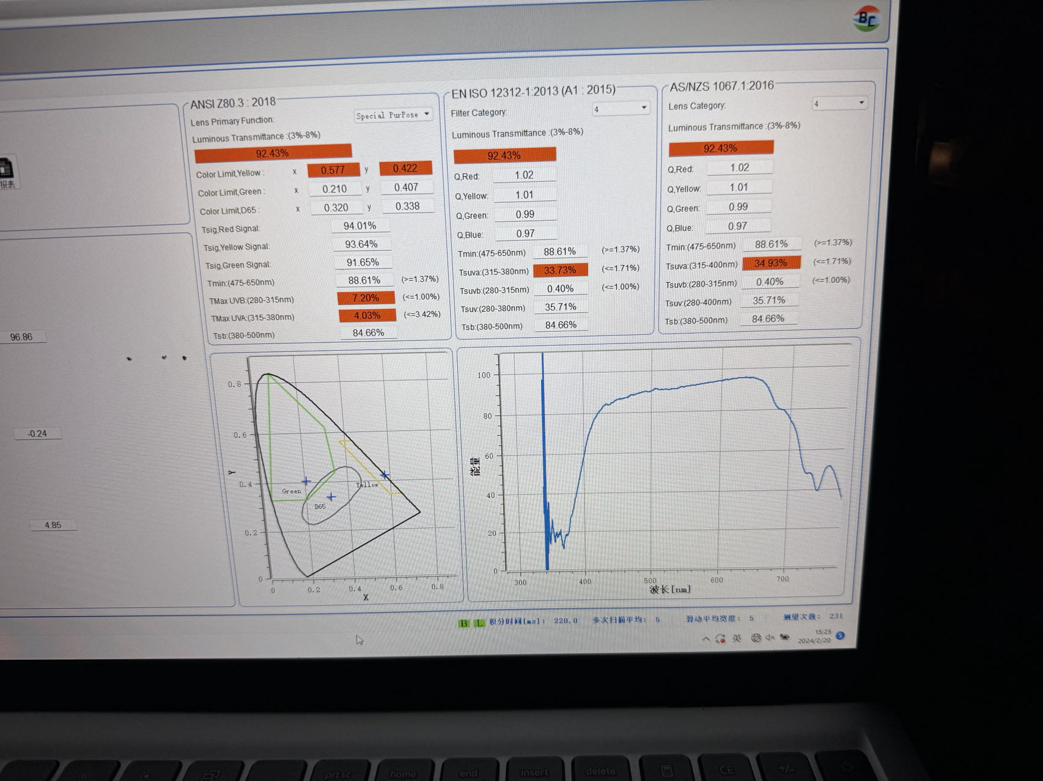
Task: Click AS/NZS Tsuv value 35.71%
Action: coord(769,300)
